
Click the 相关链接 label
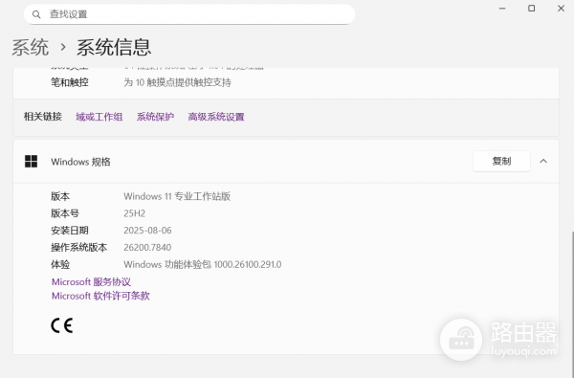point(43,117)
